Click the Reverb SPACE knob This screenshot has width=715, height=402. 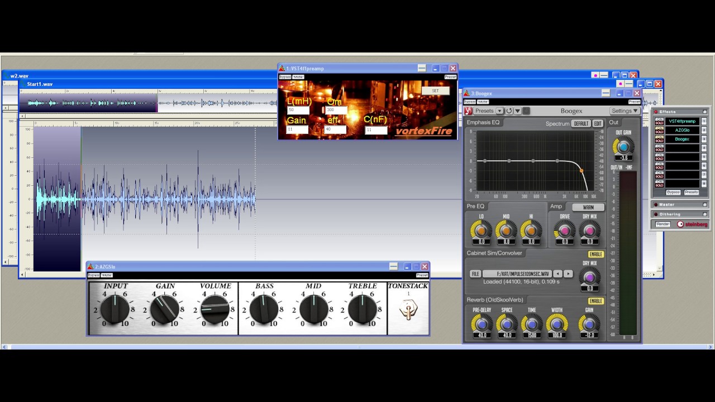(x=507, y=323)
